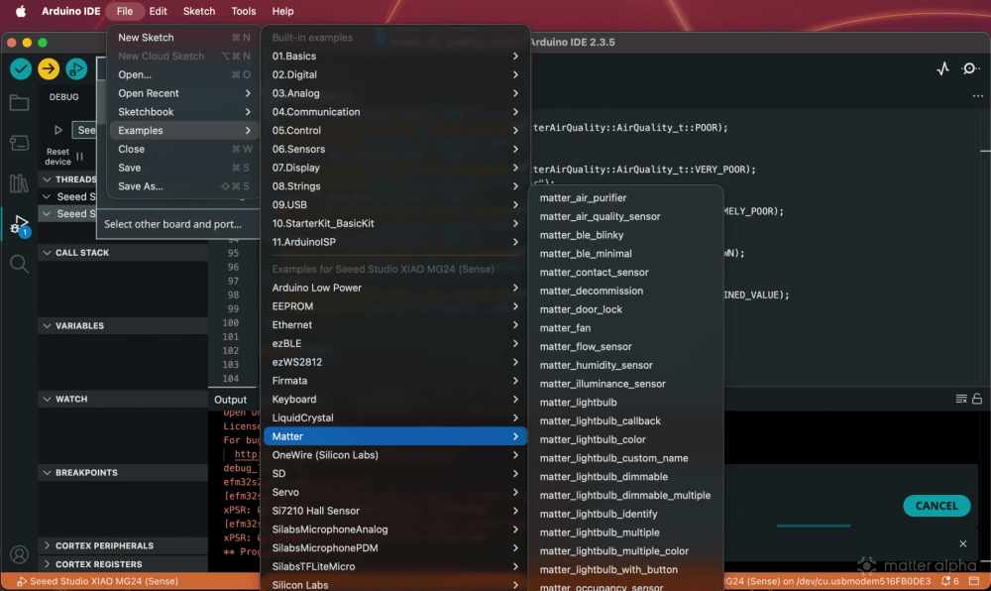The image size is (991, 591).
Task: Open the Sketchbook folder panel in the sidebar
Action: click(x=19, y=101)
